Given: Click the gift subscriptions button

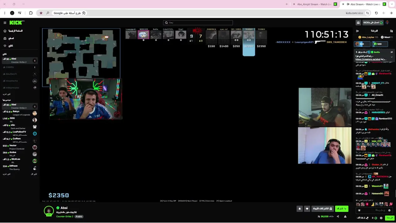Looking at the screenshot, I should [x=322, y=209].
